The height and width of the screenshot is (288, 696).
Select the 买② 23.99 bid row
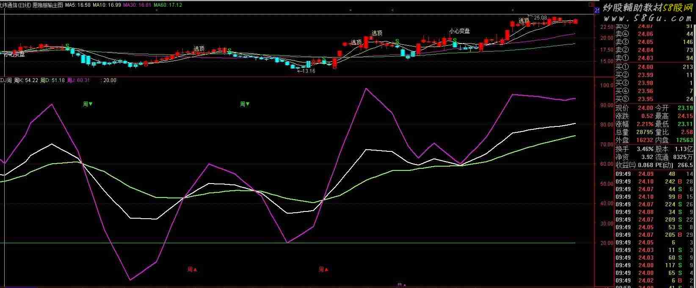654,75
